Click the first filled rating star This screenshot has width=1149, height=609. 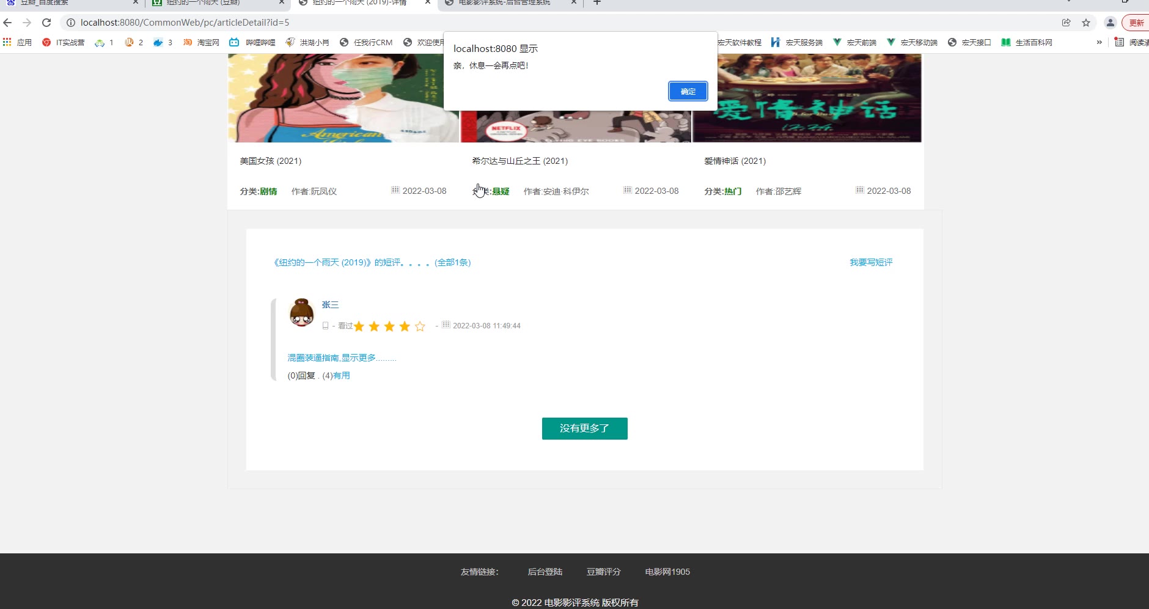pyautogui.click(x=359, y=327)
